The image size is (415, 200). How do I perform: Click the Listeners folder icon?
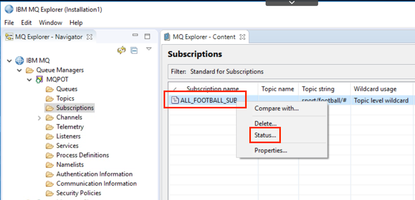point(50,136)
